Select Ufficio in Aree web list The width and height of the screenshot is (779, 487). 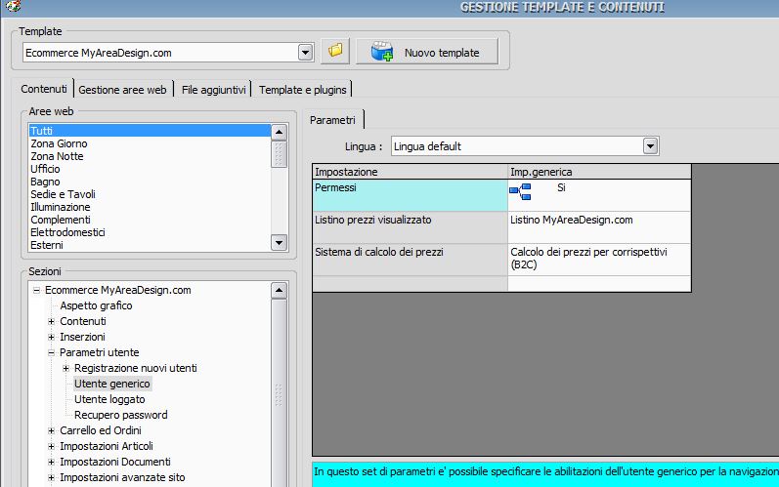(x=150, y=169)
